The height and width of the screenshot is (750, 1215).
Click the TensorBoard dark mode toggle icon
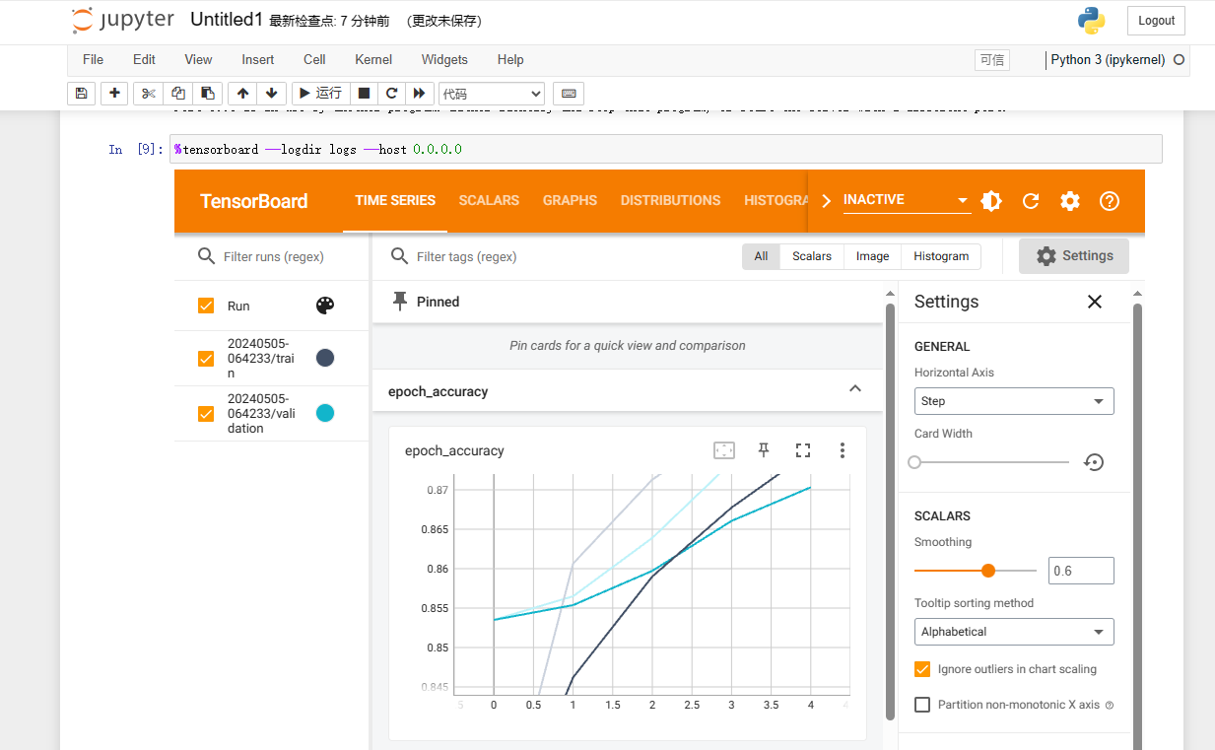pyautogui.click(x=991, y=201)
